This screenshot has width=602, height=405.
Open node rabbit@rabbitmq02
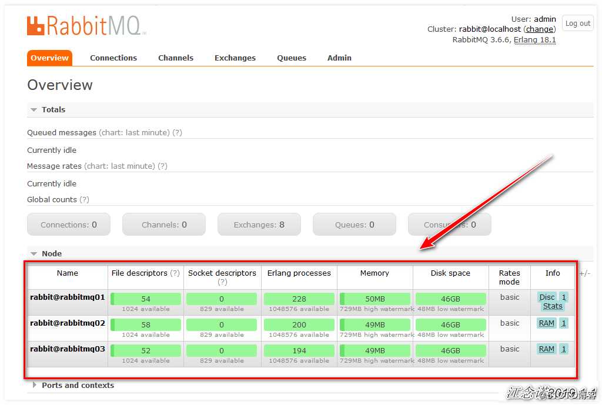(68, 323)
